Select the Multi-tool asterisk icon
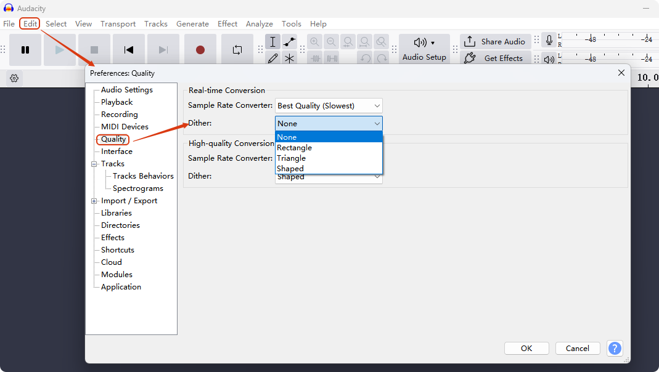 289,59
